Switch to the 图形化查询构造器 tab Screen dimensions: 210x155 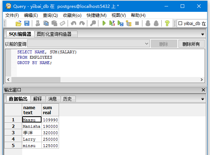(x=54, y=34)
